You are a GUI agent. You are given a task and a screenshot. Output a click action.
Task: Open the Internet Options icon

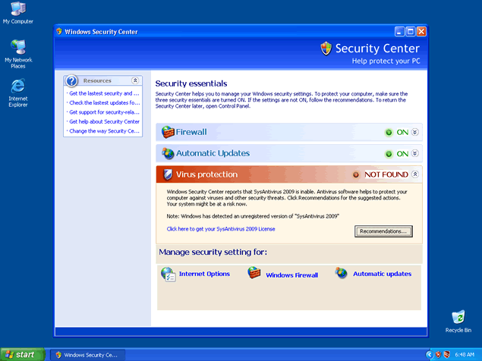coord(168,274)
